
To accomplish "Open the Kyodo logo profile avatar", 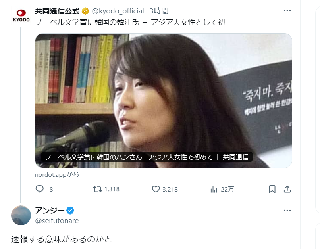I will [21, 16].
